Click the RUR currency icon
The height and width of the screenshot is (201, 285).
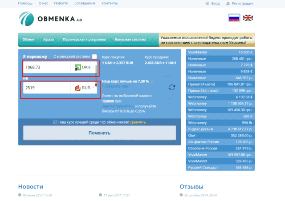tap(77, 88)
